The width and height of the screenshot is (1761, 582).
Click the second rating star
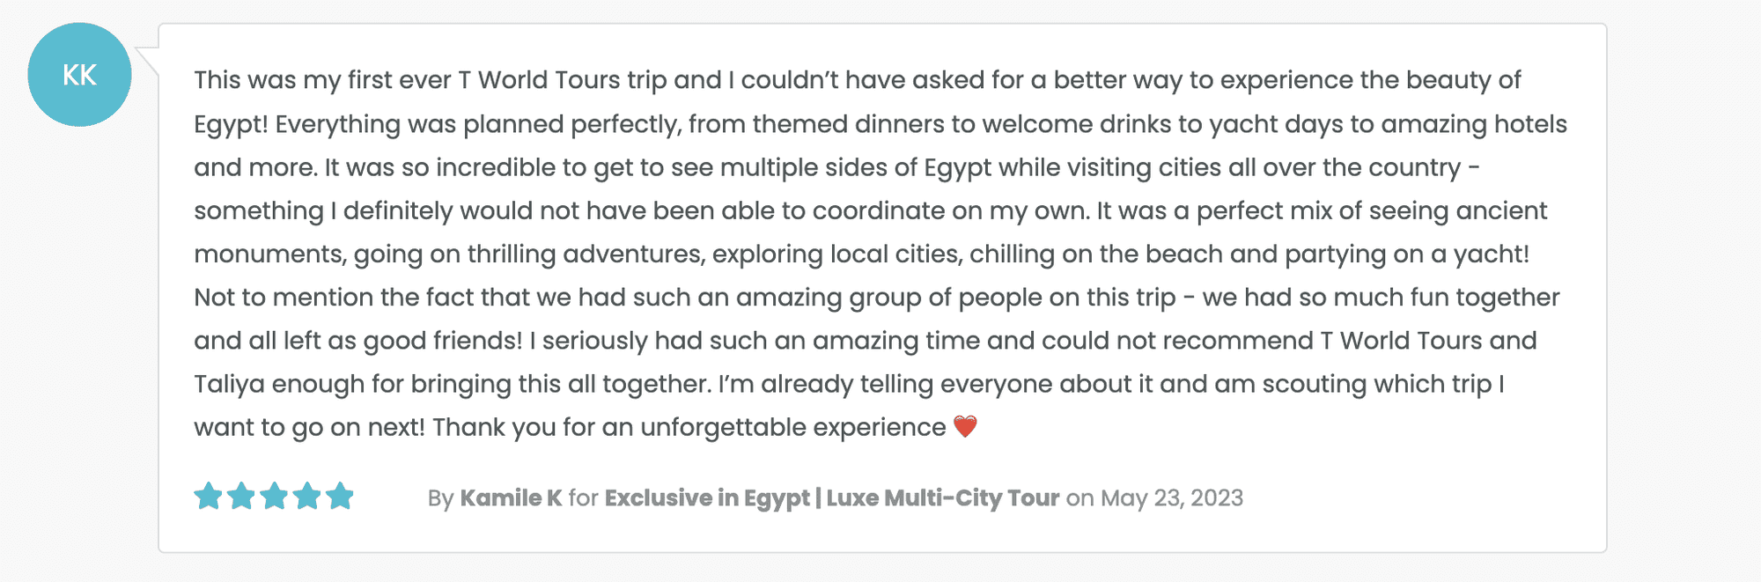(241, 497)
